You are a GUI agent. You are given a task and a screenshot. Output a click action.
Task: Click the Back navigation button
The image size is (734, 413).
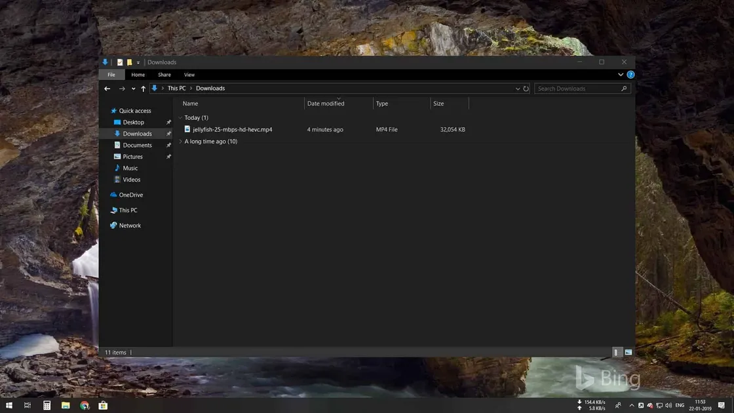[x=107, y=88]
